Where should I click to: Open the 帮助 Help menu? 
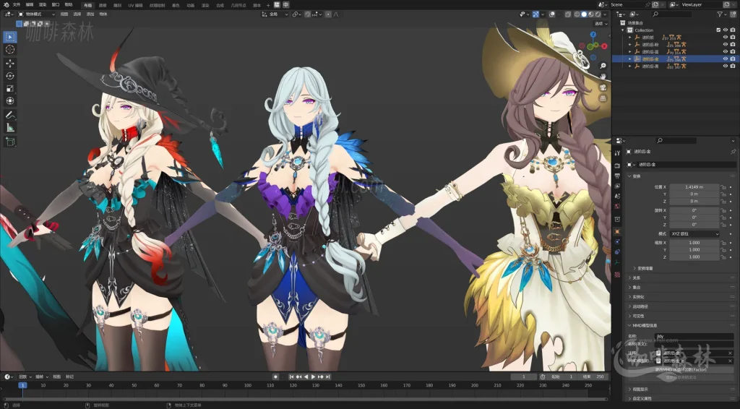(69, 5)
